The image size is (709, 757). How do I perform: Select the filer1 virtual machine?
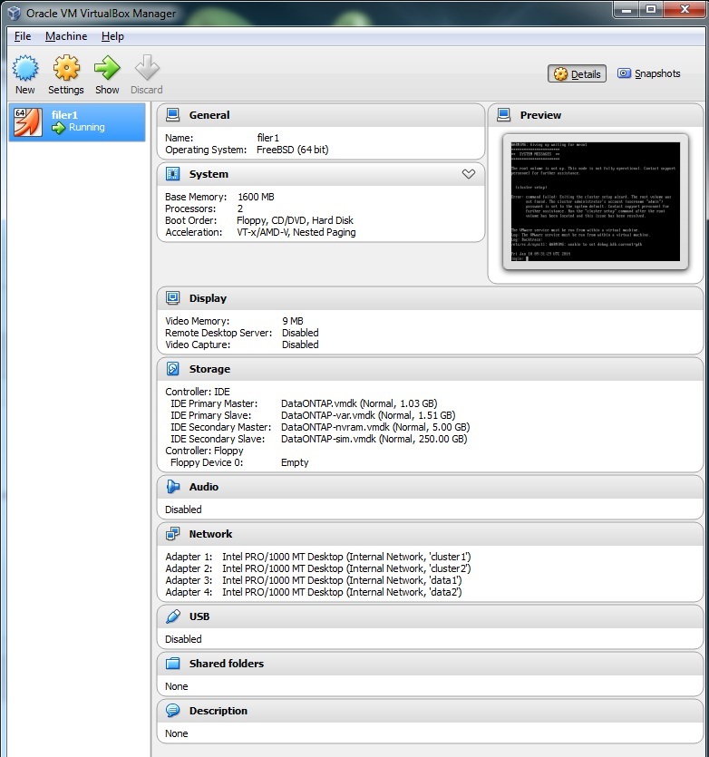point(77,121)
